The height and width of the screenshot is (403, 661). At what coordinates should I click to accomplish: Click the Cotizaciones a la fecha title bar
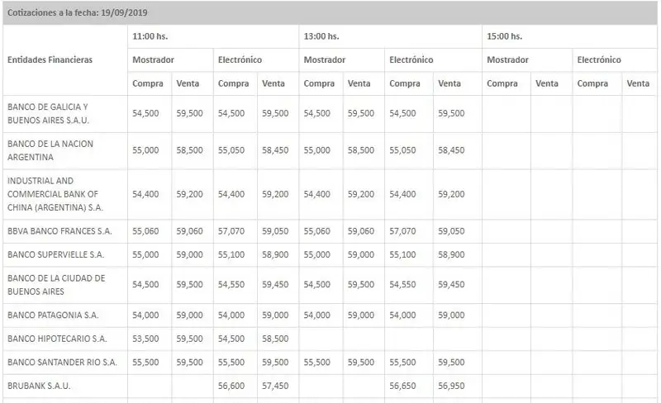click(81, 13)
